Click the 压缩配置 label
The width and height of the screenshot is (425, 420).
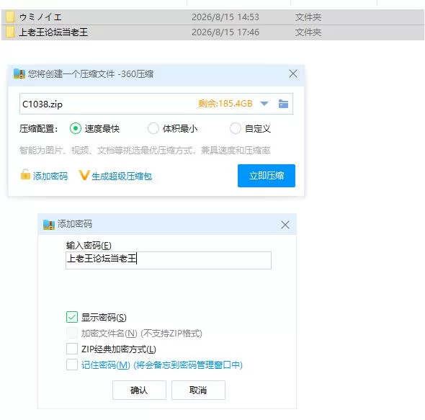tap(38, 128)
